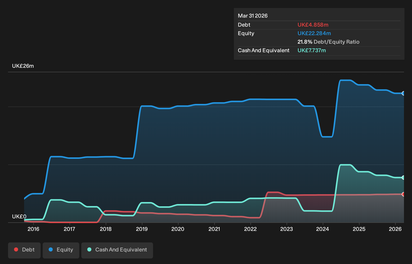Click the UK£22.284m equity value
This screenshot has height=264, width=412.
314,33
